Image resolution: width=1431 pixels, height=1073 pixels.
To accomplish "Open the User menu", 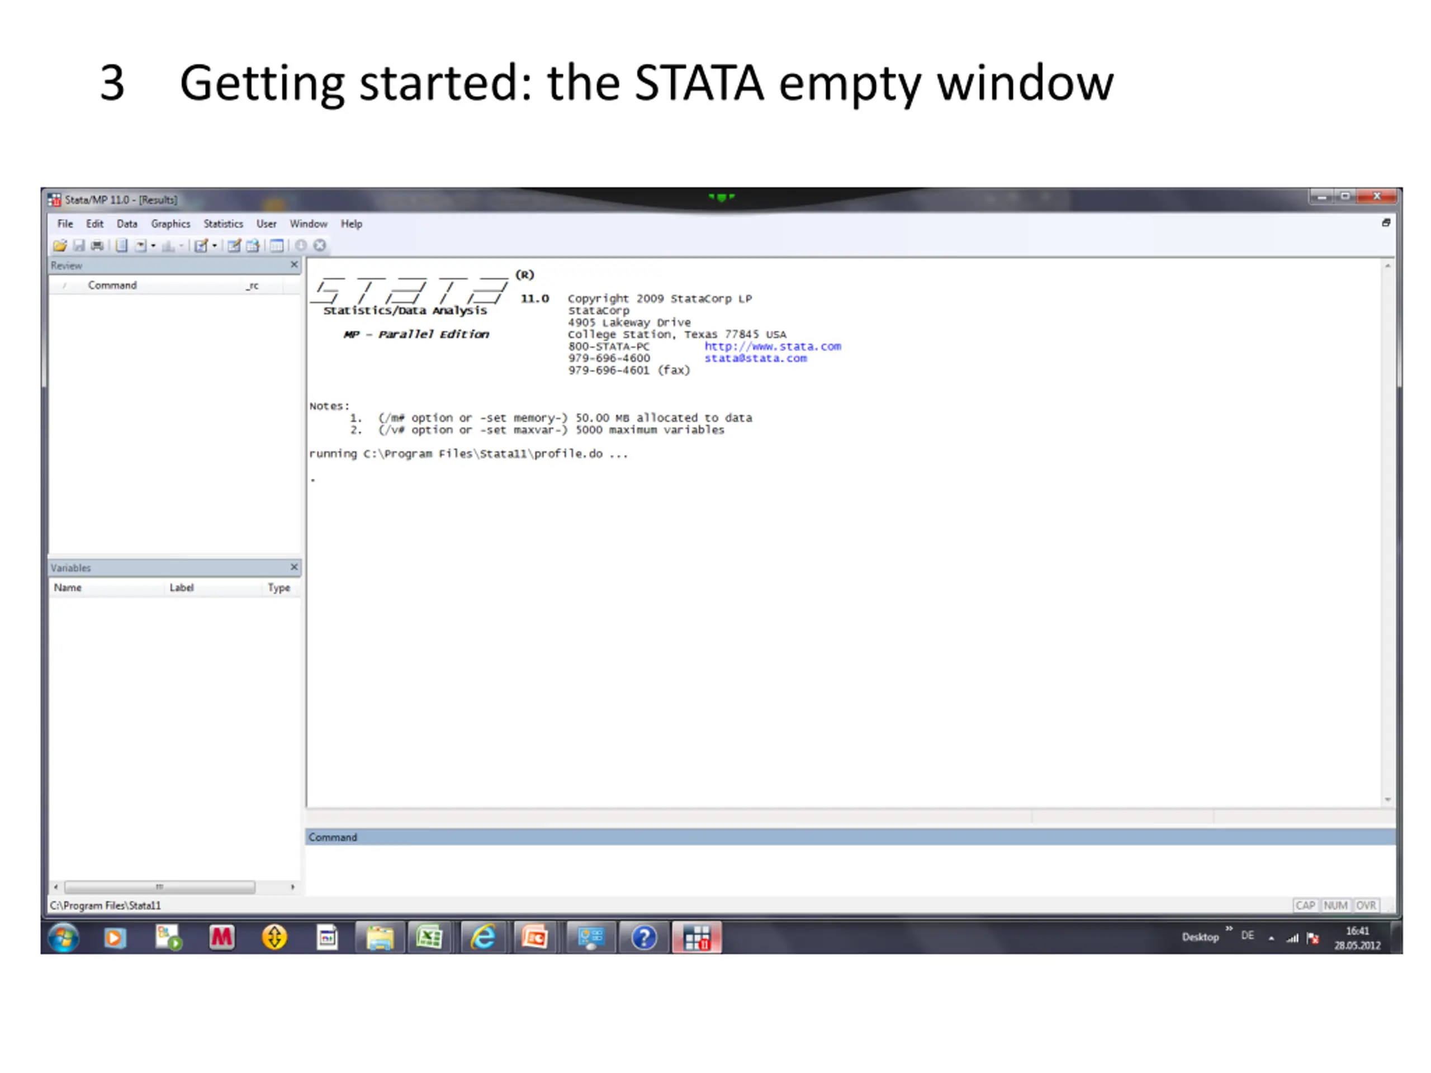I will pos(267,224).
